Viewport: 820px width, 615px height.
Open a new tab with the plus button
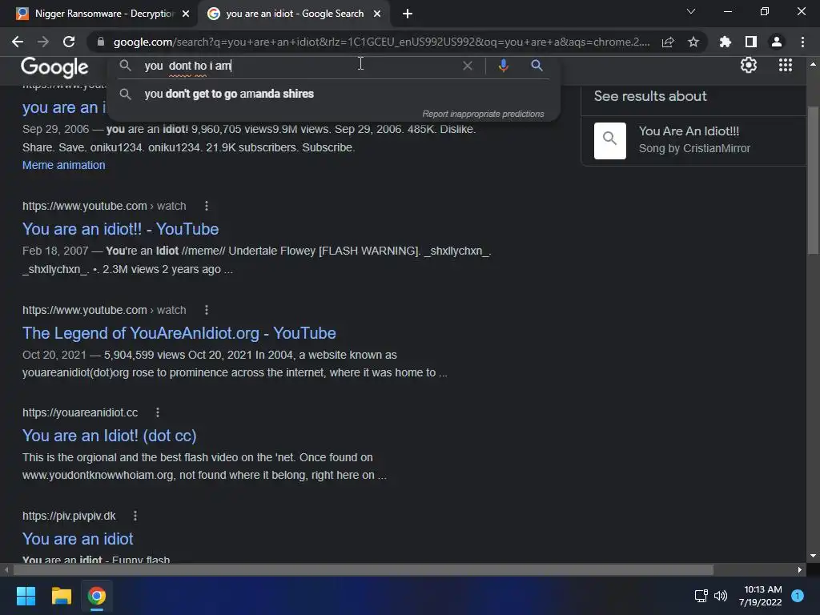tap(408, 14)
